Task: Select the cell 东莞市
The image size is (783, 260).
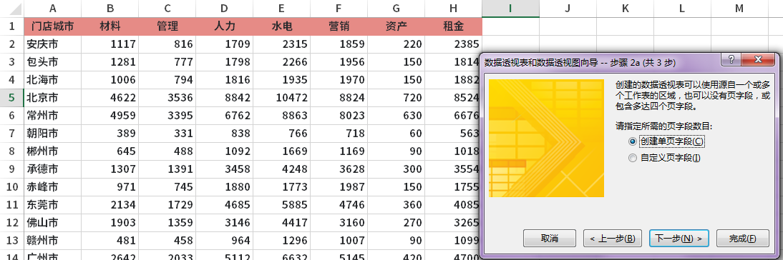Action: 53,205
